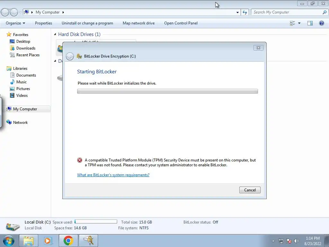Click the File system NTFS value
Image resolution: width=329 pixels, height=247 pixels.
[144, 228]
